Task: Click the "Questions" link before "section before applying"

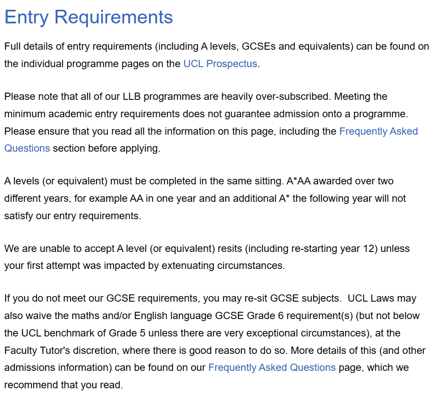Action: [x=27, y=149]
